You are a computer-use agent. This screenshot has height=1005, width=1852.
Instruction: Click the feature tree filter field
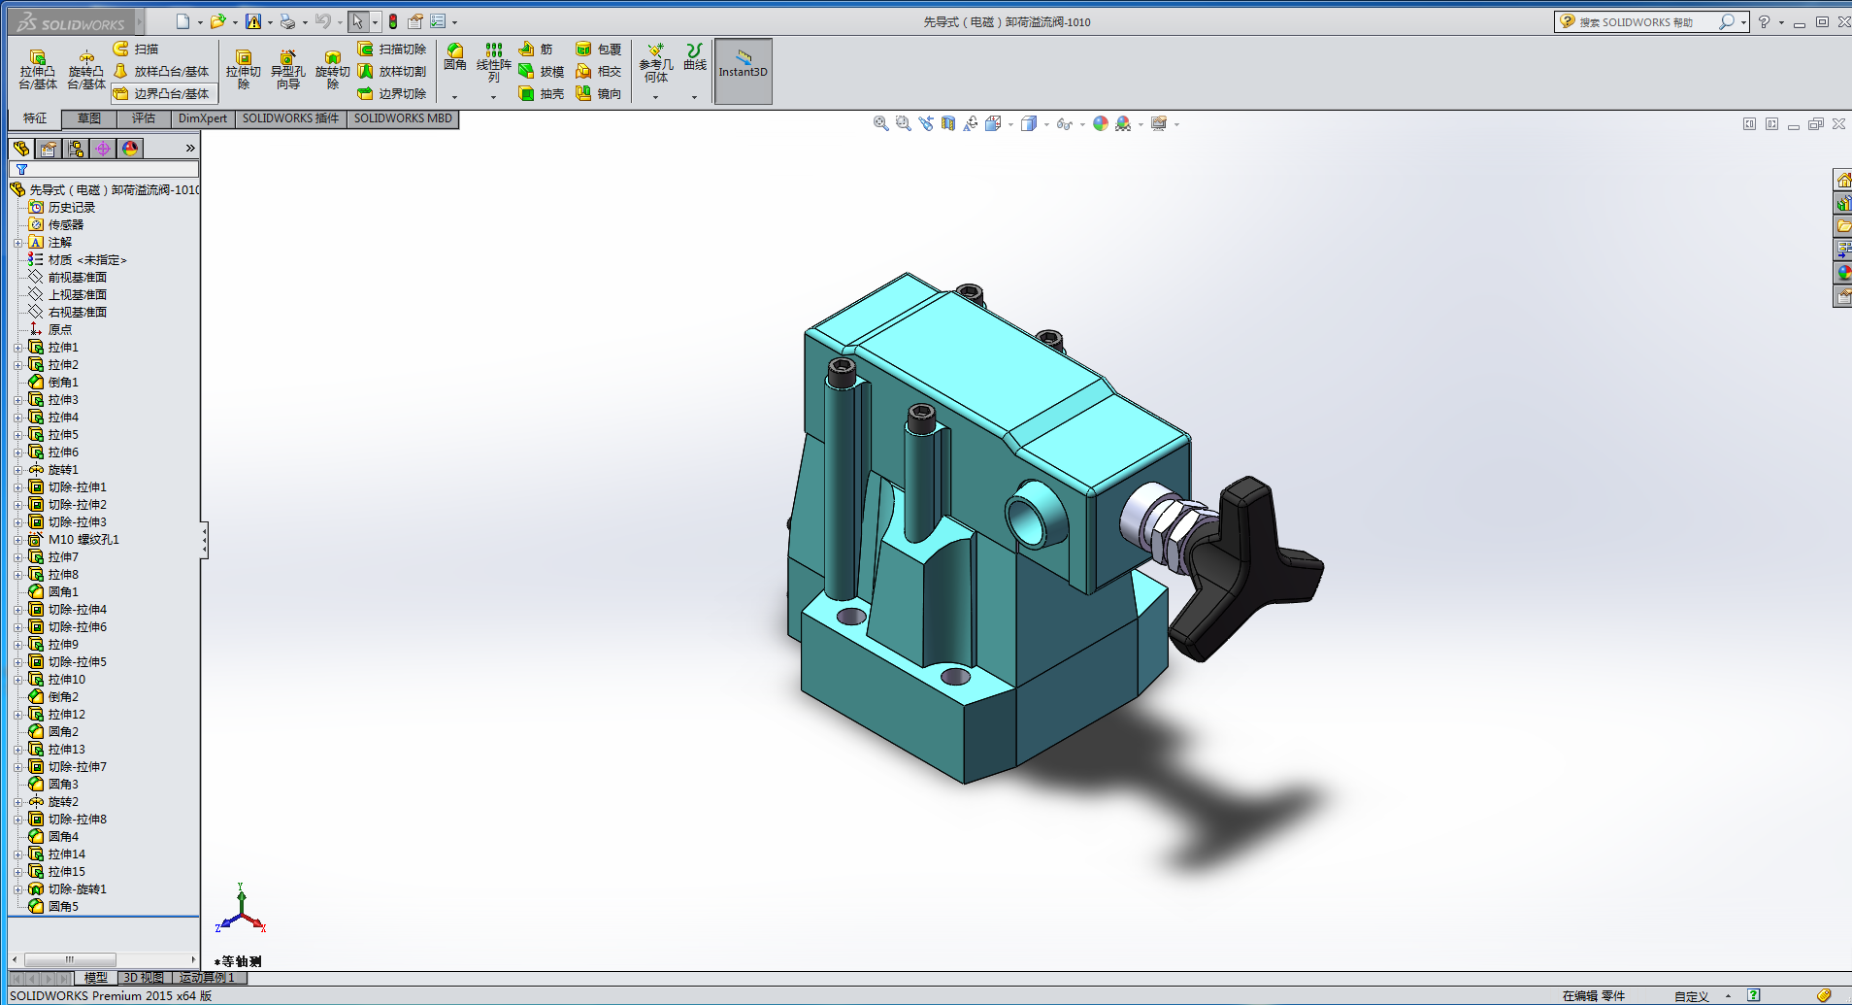tap(104, 170)
